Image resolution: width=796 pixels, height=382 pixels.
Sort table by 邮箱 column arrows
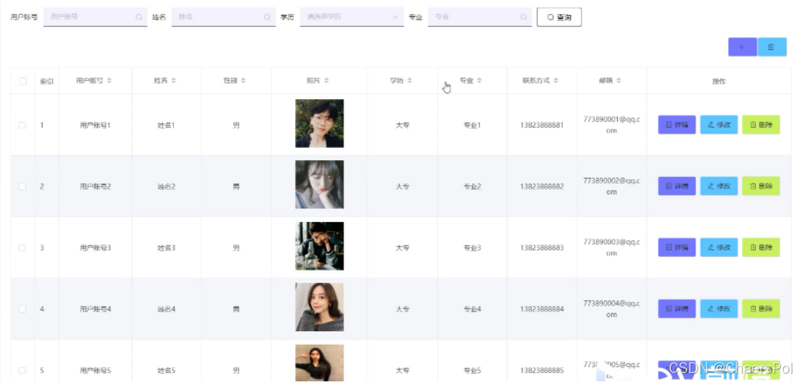[x=619, y=81]
